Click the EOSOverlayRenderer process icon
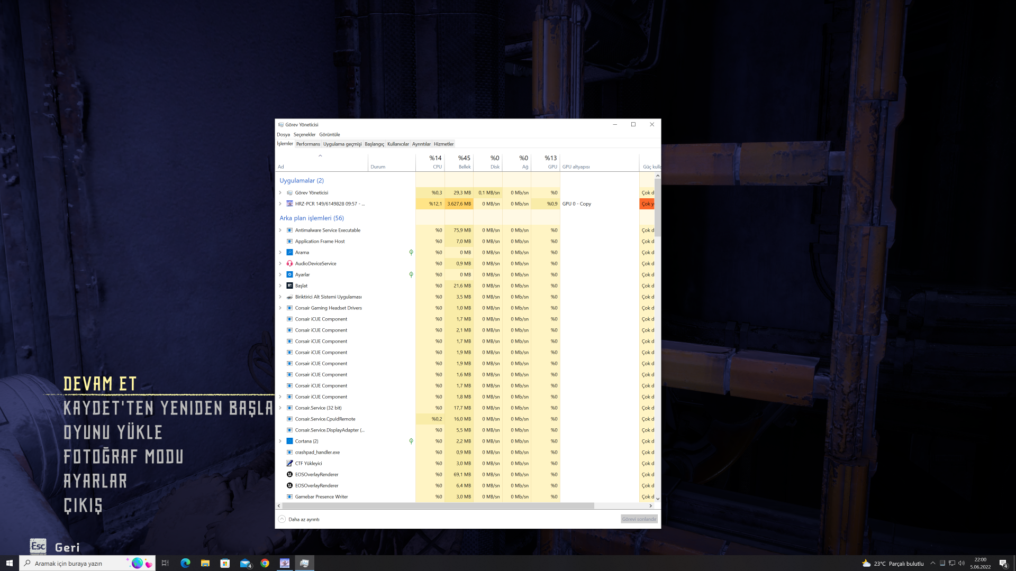The width and height of the screenshot is (1016, 571). 289,474
